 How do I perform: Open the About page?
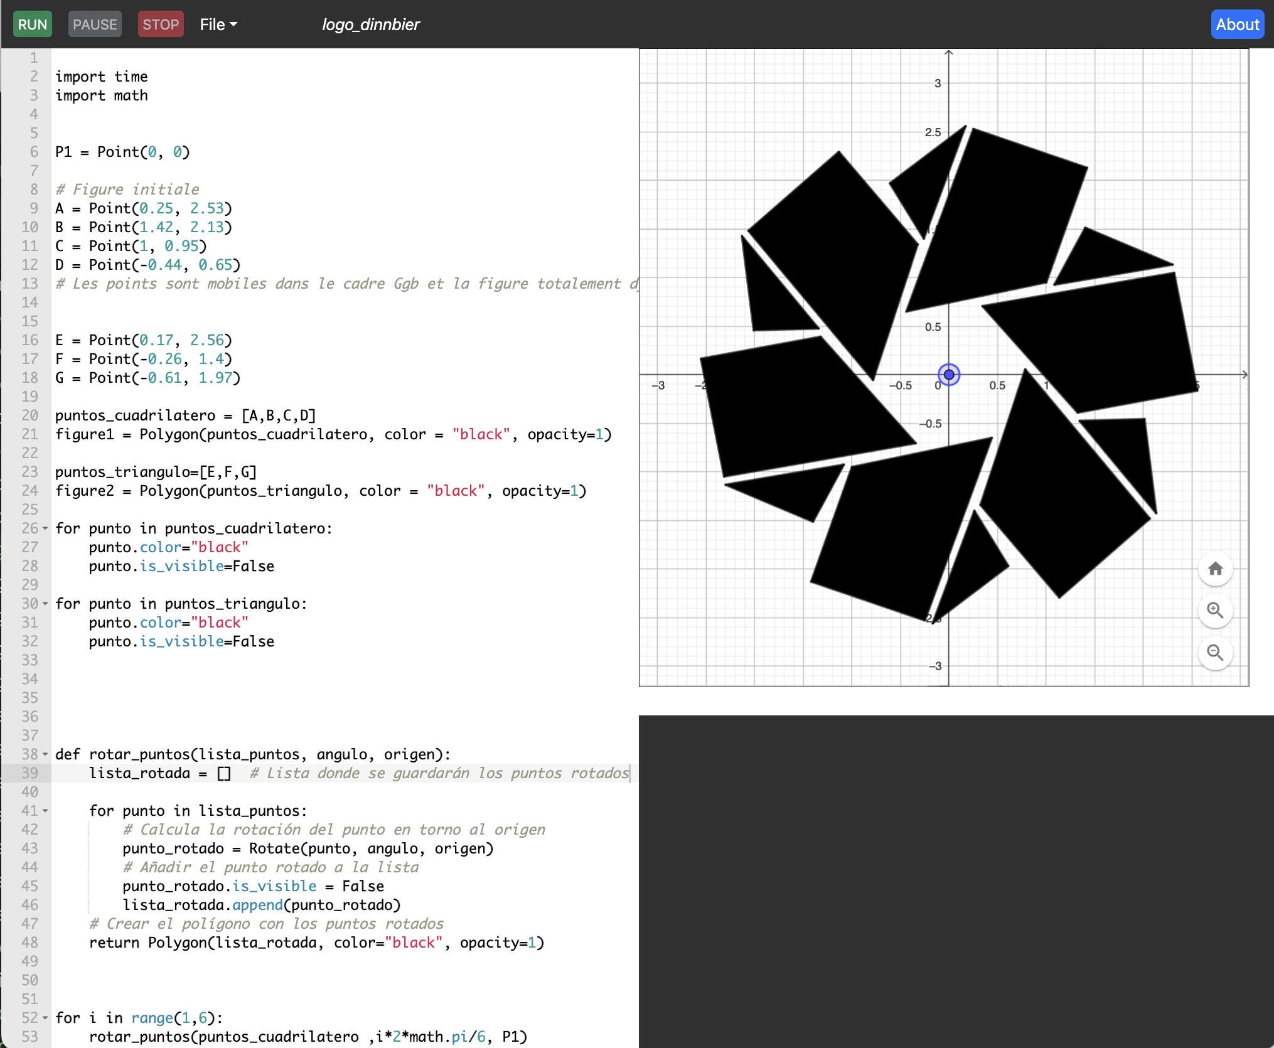(x=1236, y=24)
